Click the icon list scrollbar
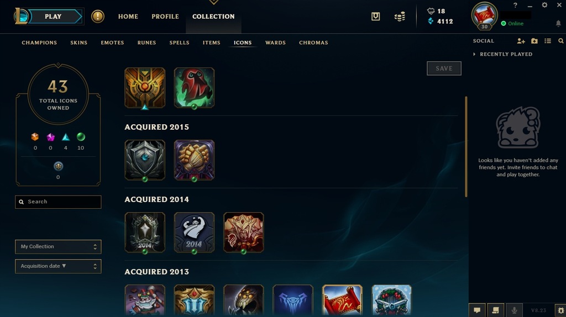Screen dimensions: 566x317 pos(466,146)
